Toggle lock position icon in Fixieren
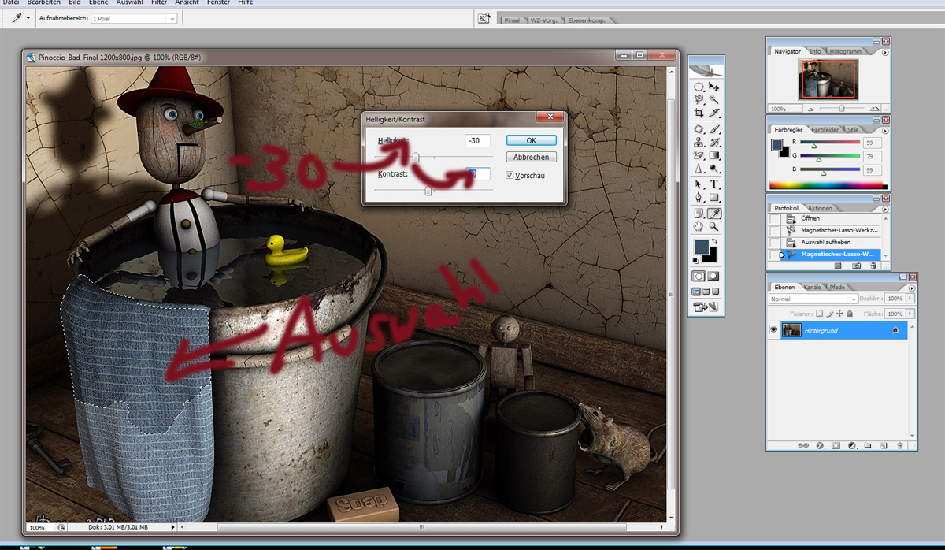This screenshot has height=550, width=945. 839,314
